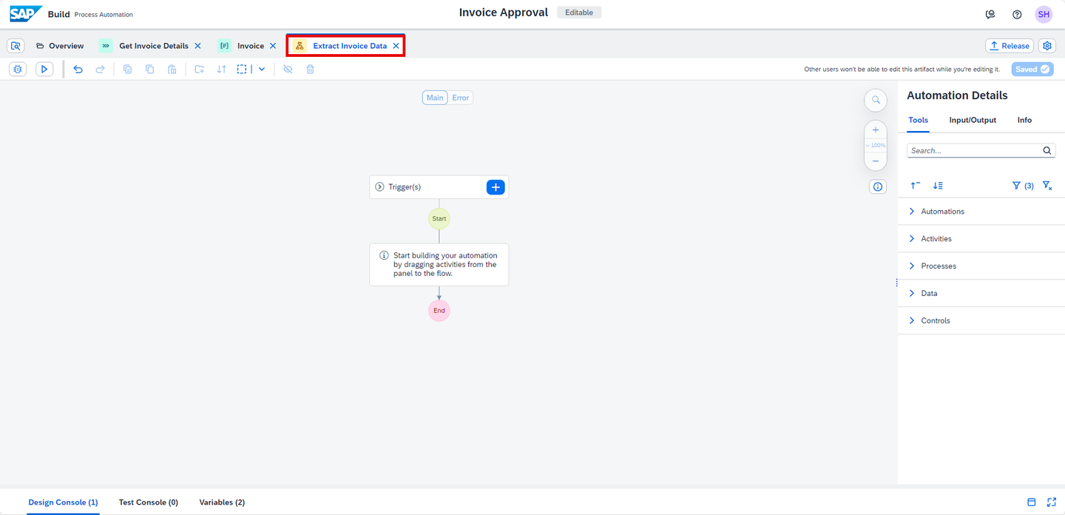The image size is (1065, 515).
Task: Switch to the Overview tab
Action: [60, 46]
